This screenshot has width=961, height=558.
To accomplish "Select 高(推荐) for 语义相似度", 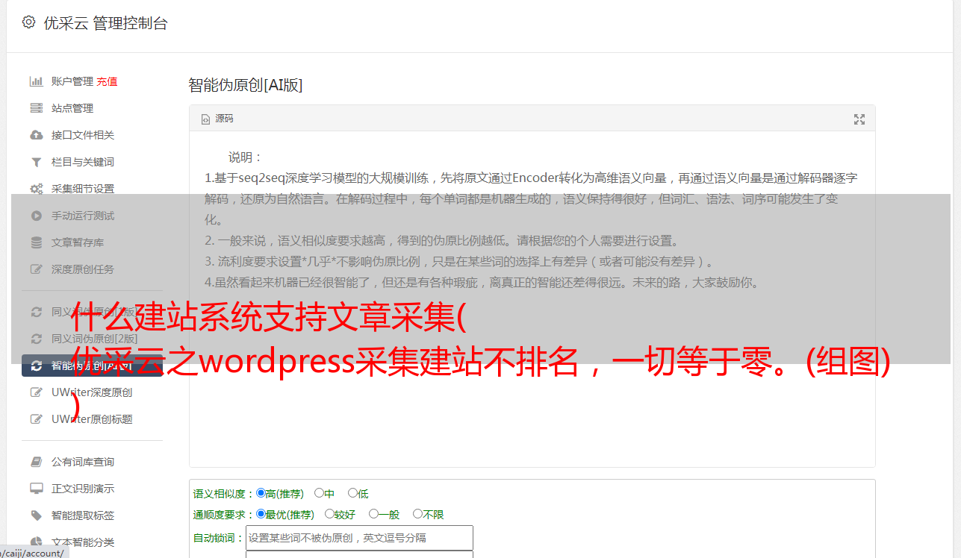I will (261, 493).
